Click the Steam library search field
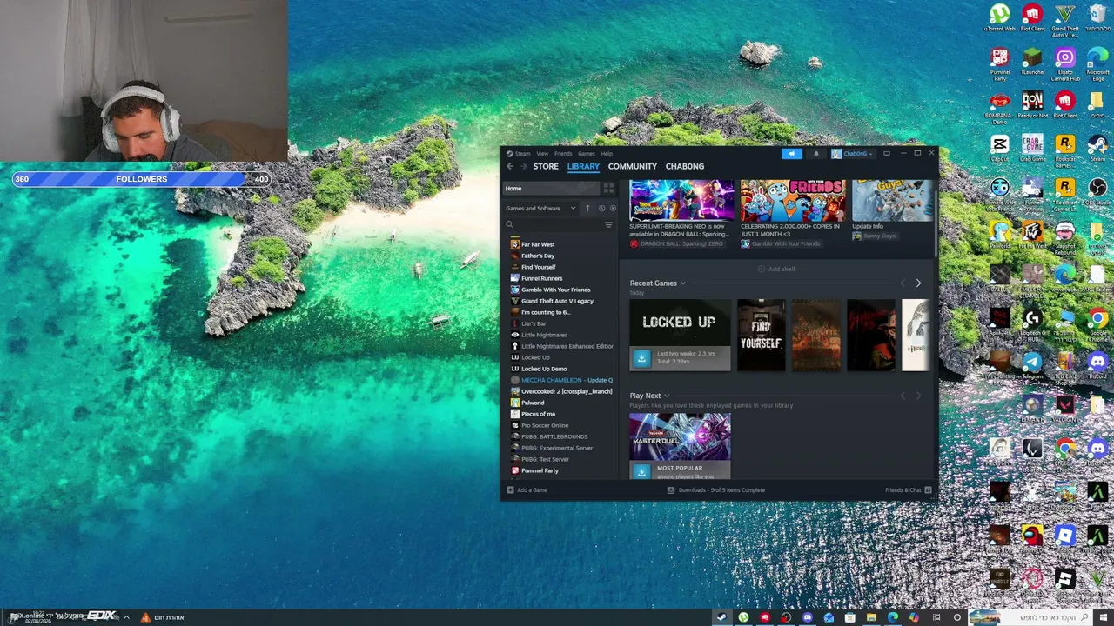Screen dimensions: 1114x626 pyautogui.click(x=557, y=225)
